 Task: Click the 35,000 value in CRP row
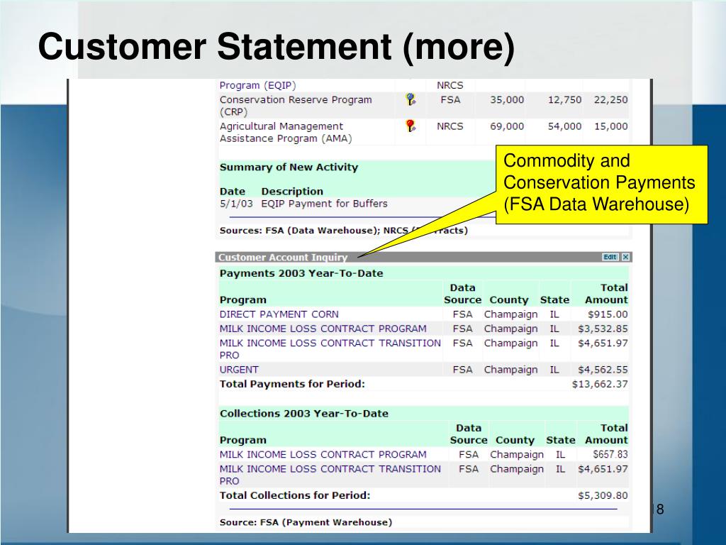coord(507,99)
